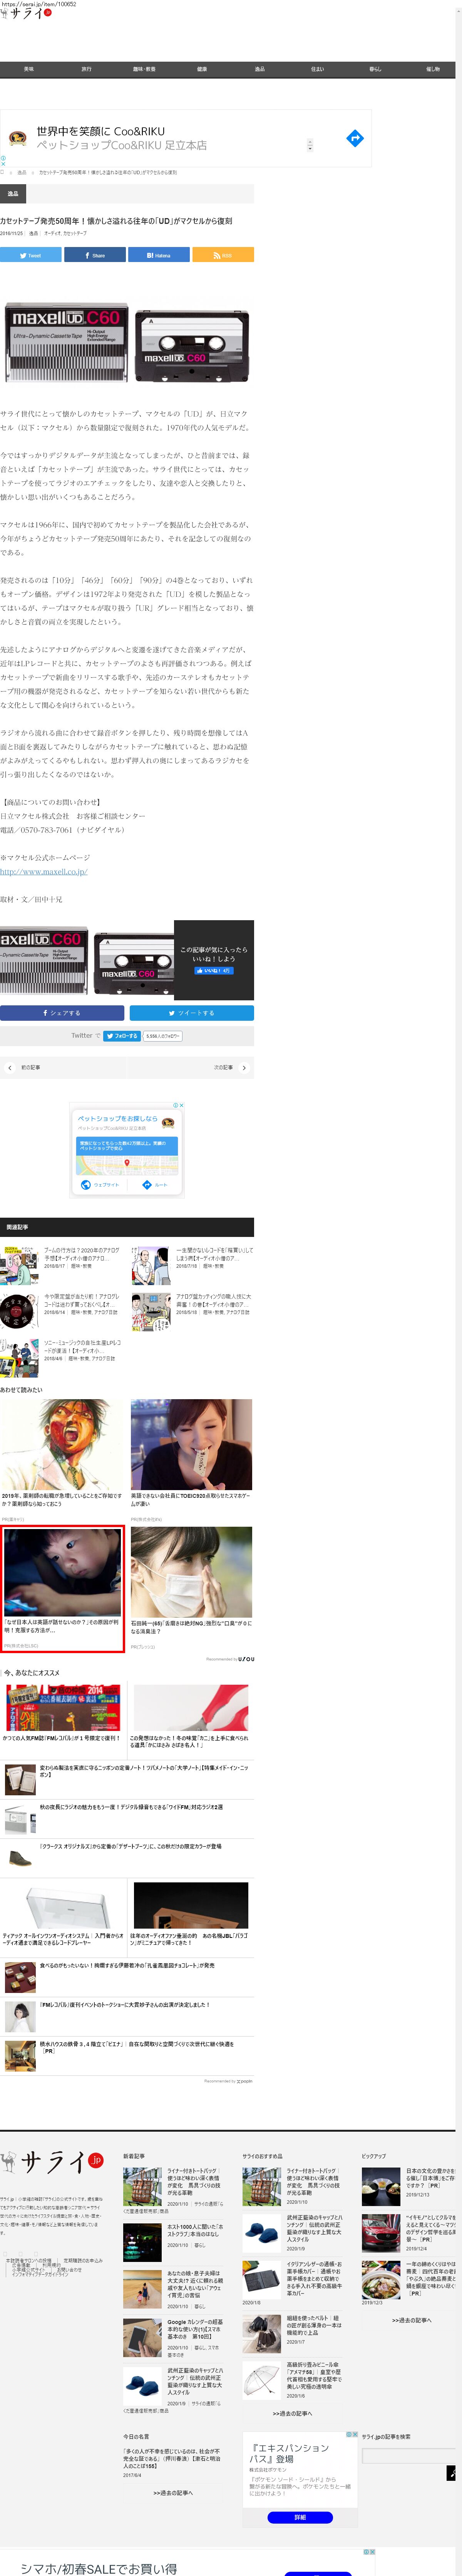Open the orange RSS feed button

coord(222,255)
